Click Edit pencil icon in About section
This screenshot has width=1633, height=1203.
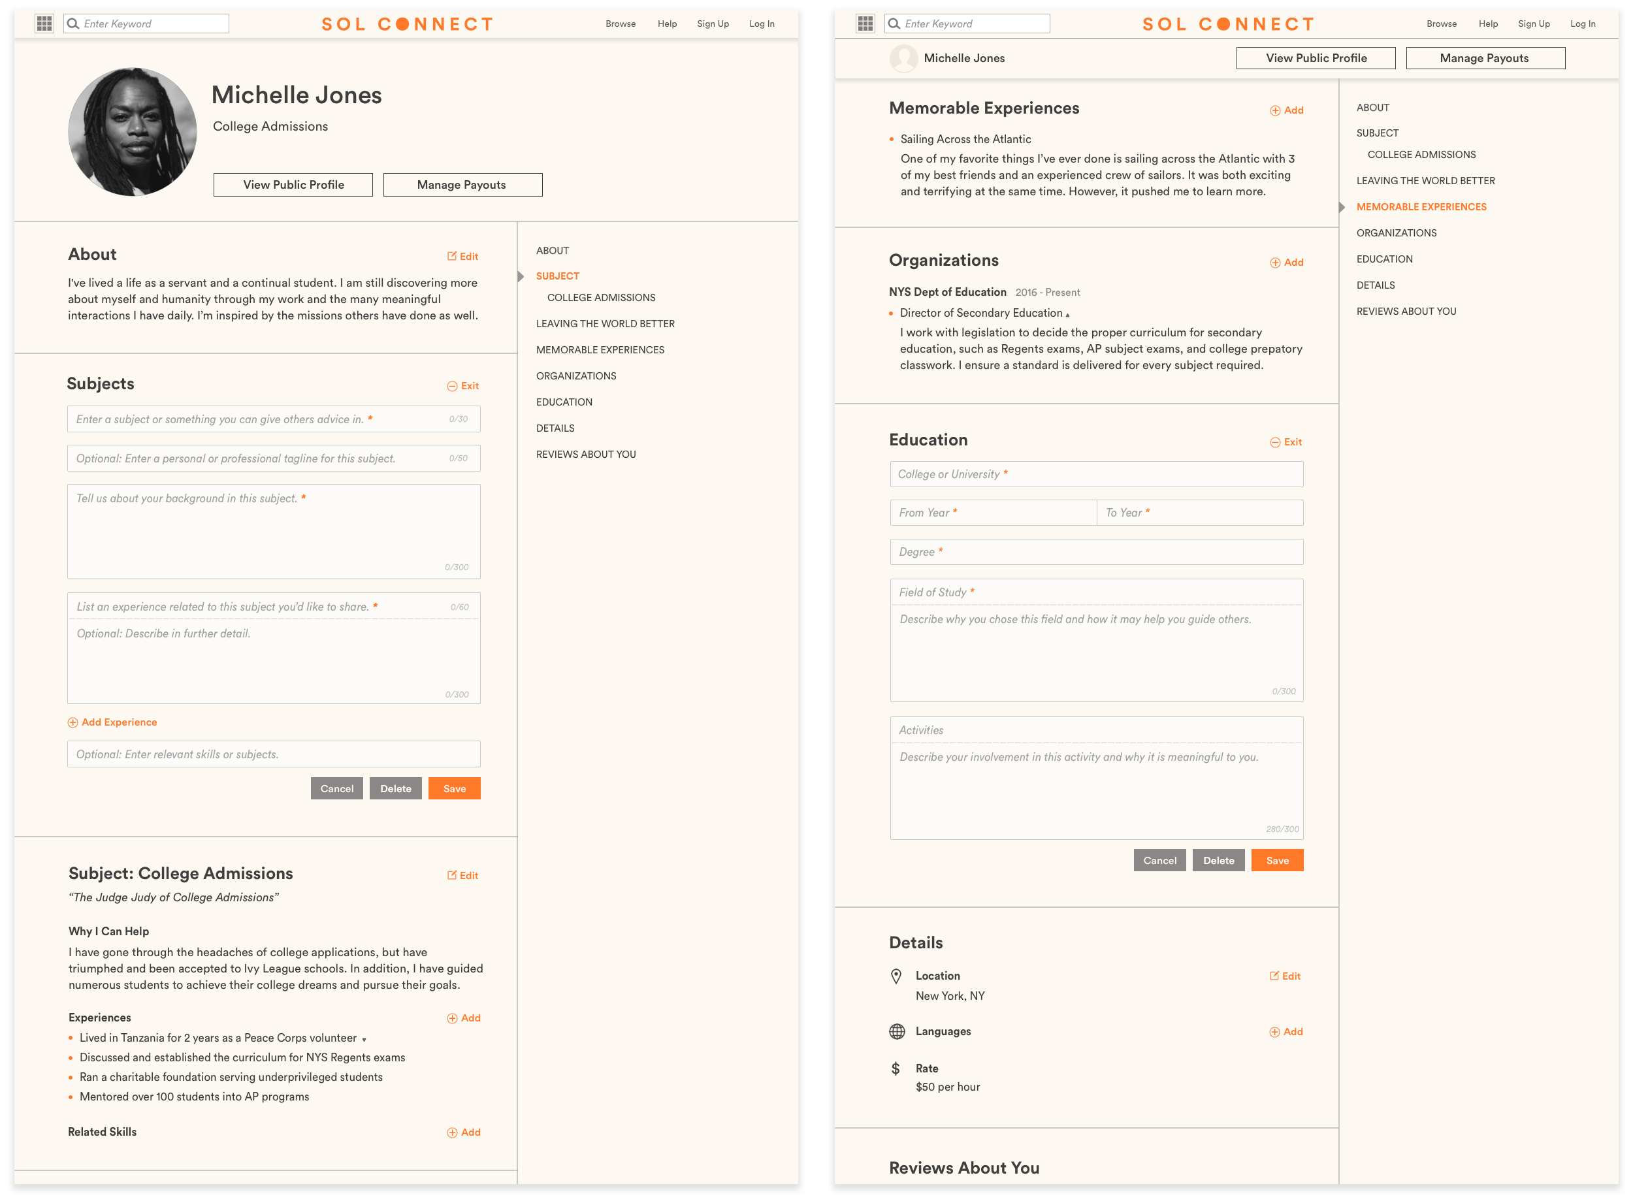click(x=451, y=256)
